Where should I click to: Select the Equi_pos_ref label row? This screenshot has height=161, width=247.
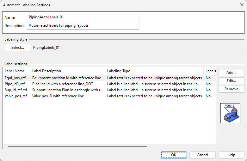pyautogui.click(x=15, y=78)
